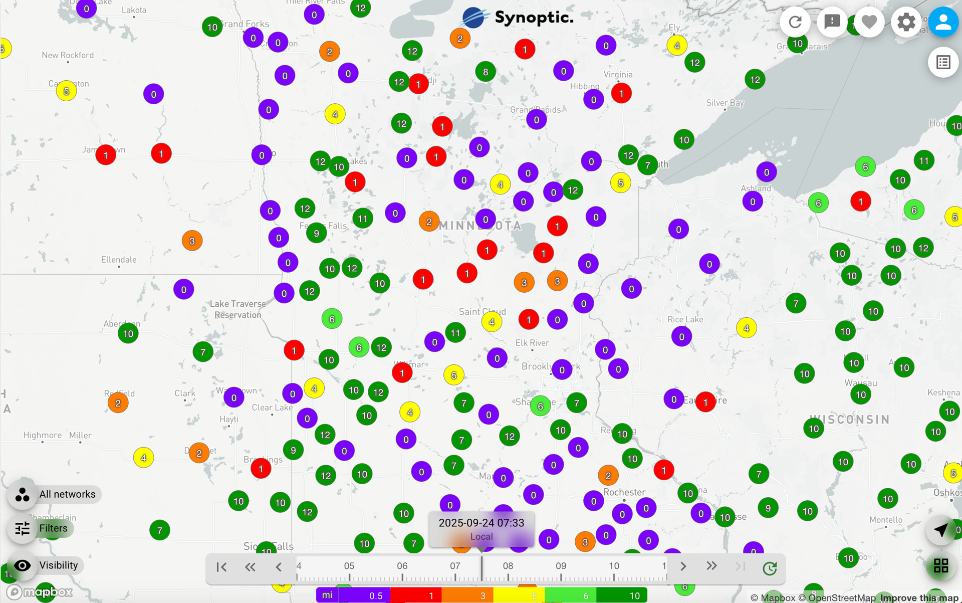
Task: Open the feedback report icon
Action: coord(832,22)
